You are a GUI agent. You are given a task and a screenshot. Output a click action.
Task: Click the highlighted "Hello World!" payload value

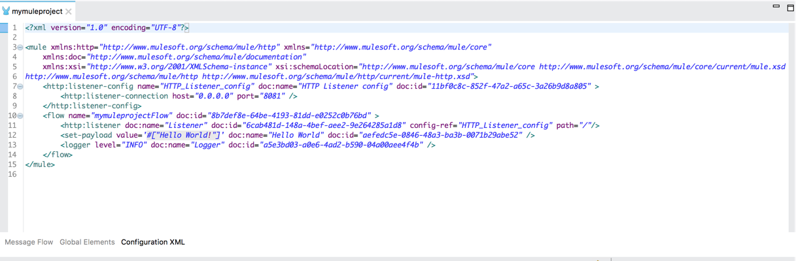click(x=184, y=135)
